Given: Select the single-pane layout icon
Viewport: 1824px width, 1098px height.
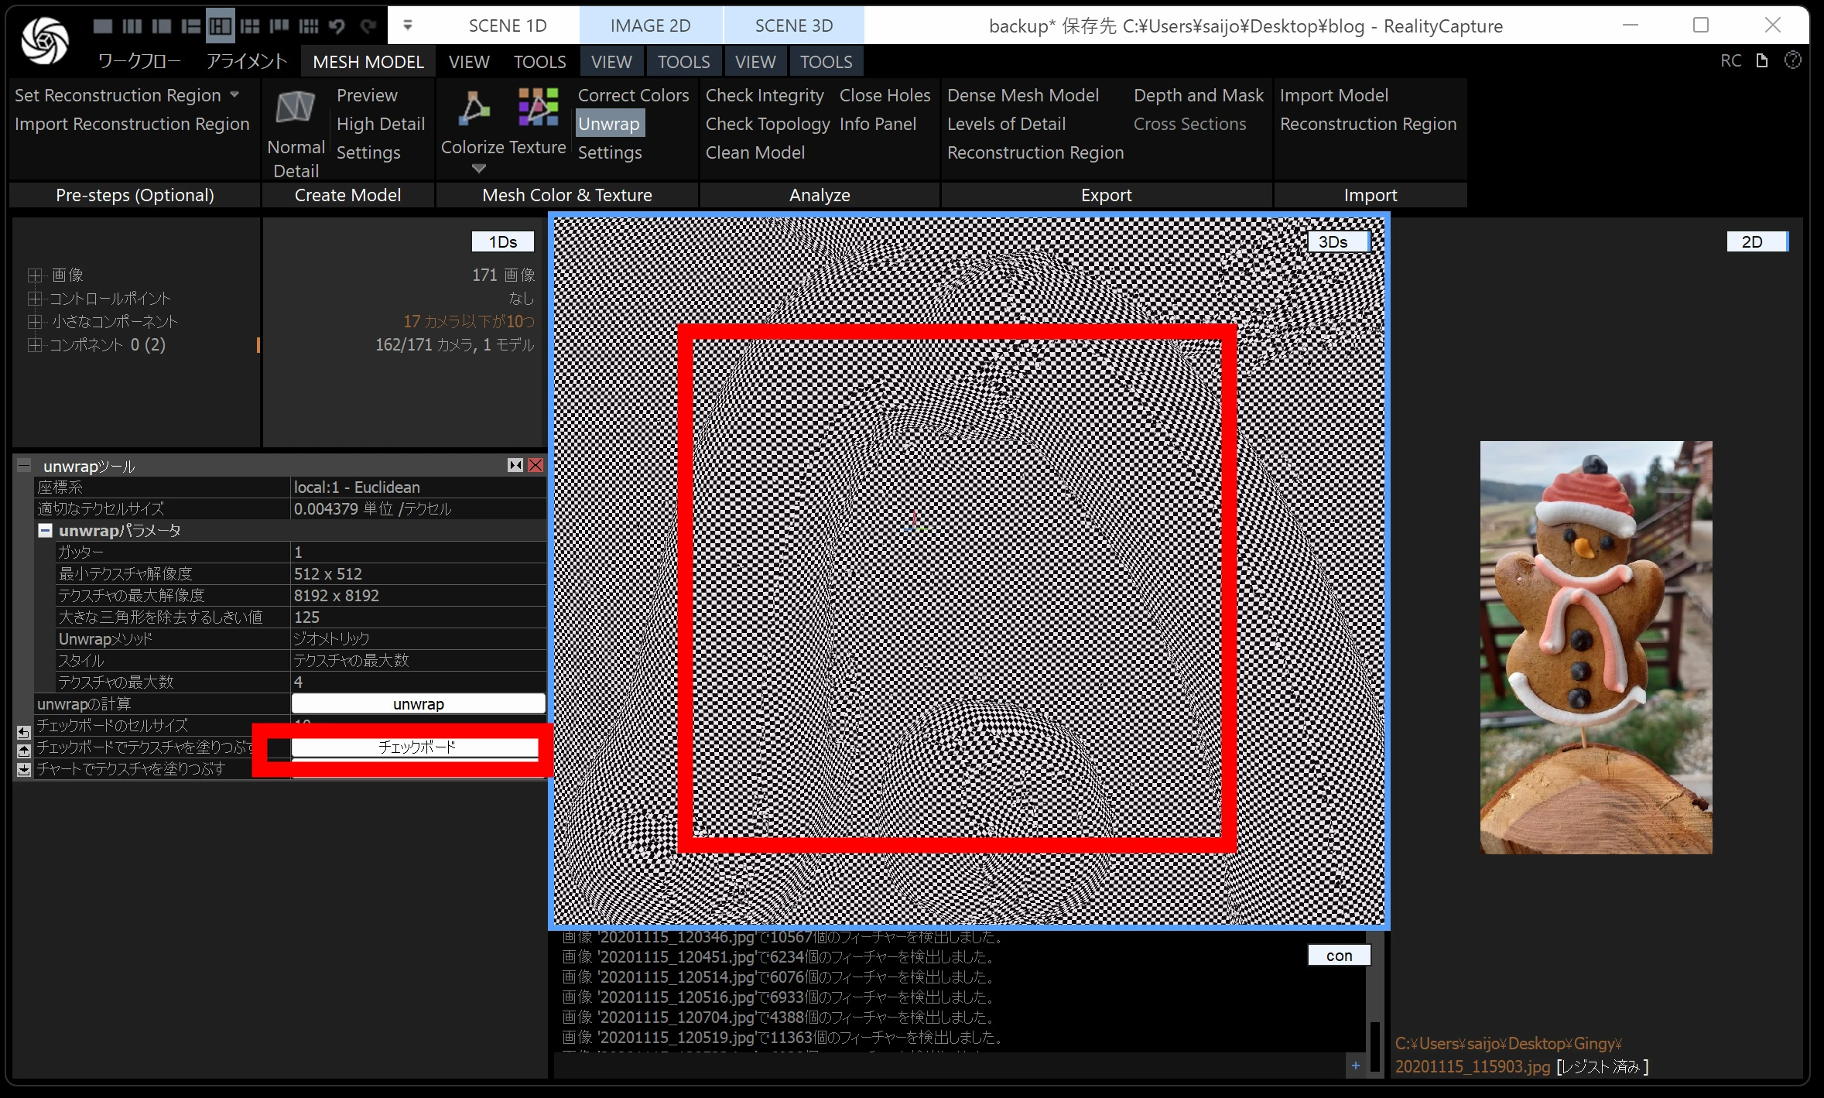Looking at the screenshot, I should pyautogui.click(x=102, y=26).
